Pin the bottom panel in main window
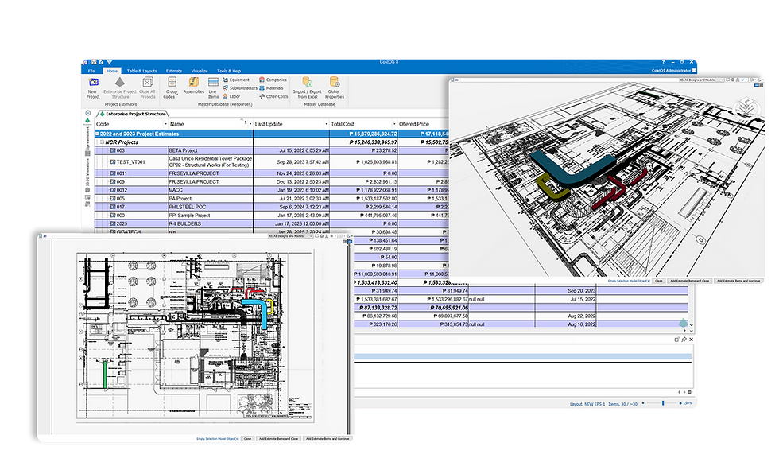This screenshot has height=466, width=779. (x=684, y=340)
